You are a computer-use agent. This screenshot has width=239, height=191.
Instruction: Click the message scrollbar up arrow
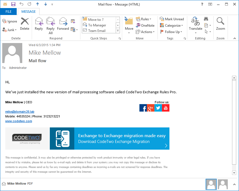point(234,78)
